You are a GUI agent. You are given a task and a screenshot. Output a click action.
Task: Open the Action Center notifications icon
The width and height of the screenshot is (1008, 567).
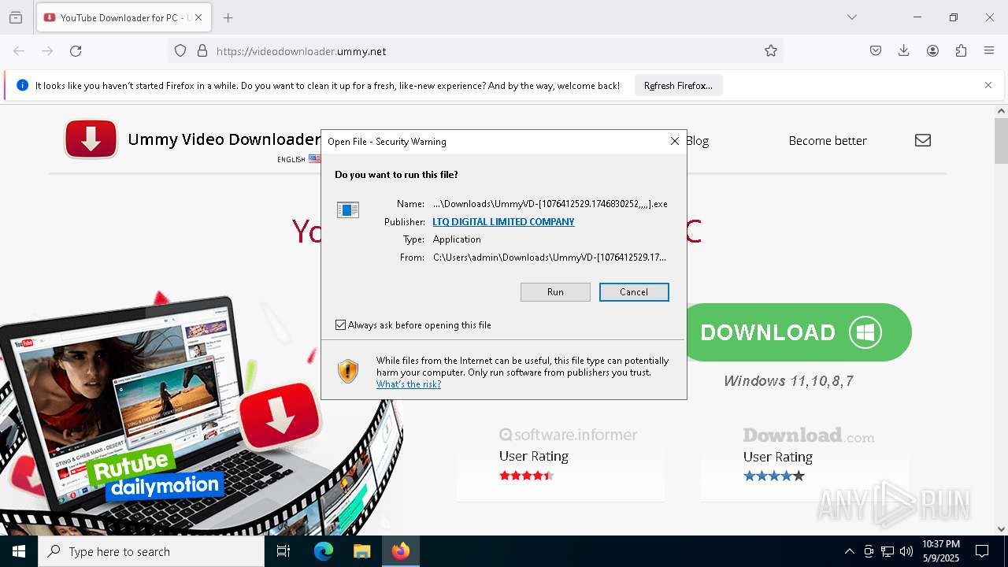pos(982,551)
